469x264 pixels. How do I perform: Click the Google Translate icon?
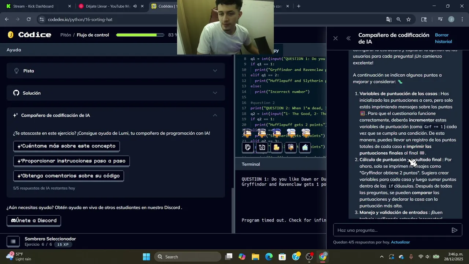click(x=389, y=19)
